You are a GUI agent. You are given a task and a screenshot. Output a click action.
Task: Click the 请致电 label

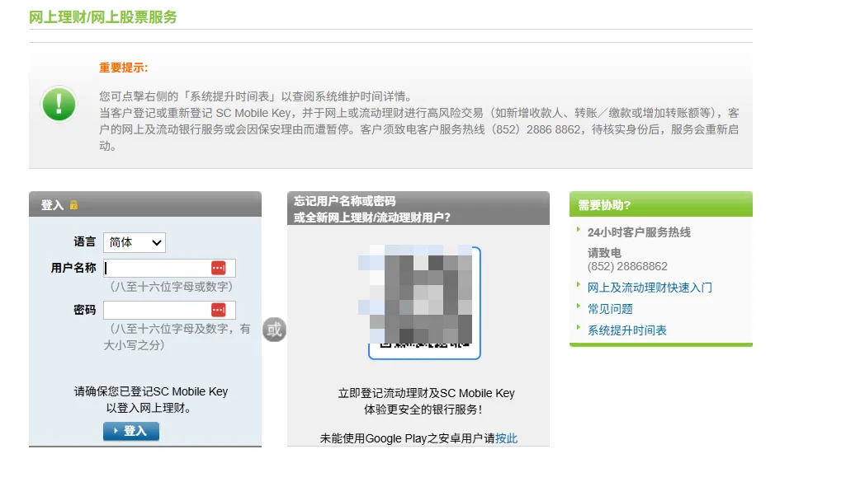click(604, 253)
